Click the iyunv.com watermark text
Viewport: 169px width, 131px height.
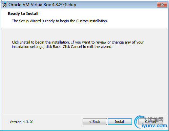coord(154,126)
